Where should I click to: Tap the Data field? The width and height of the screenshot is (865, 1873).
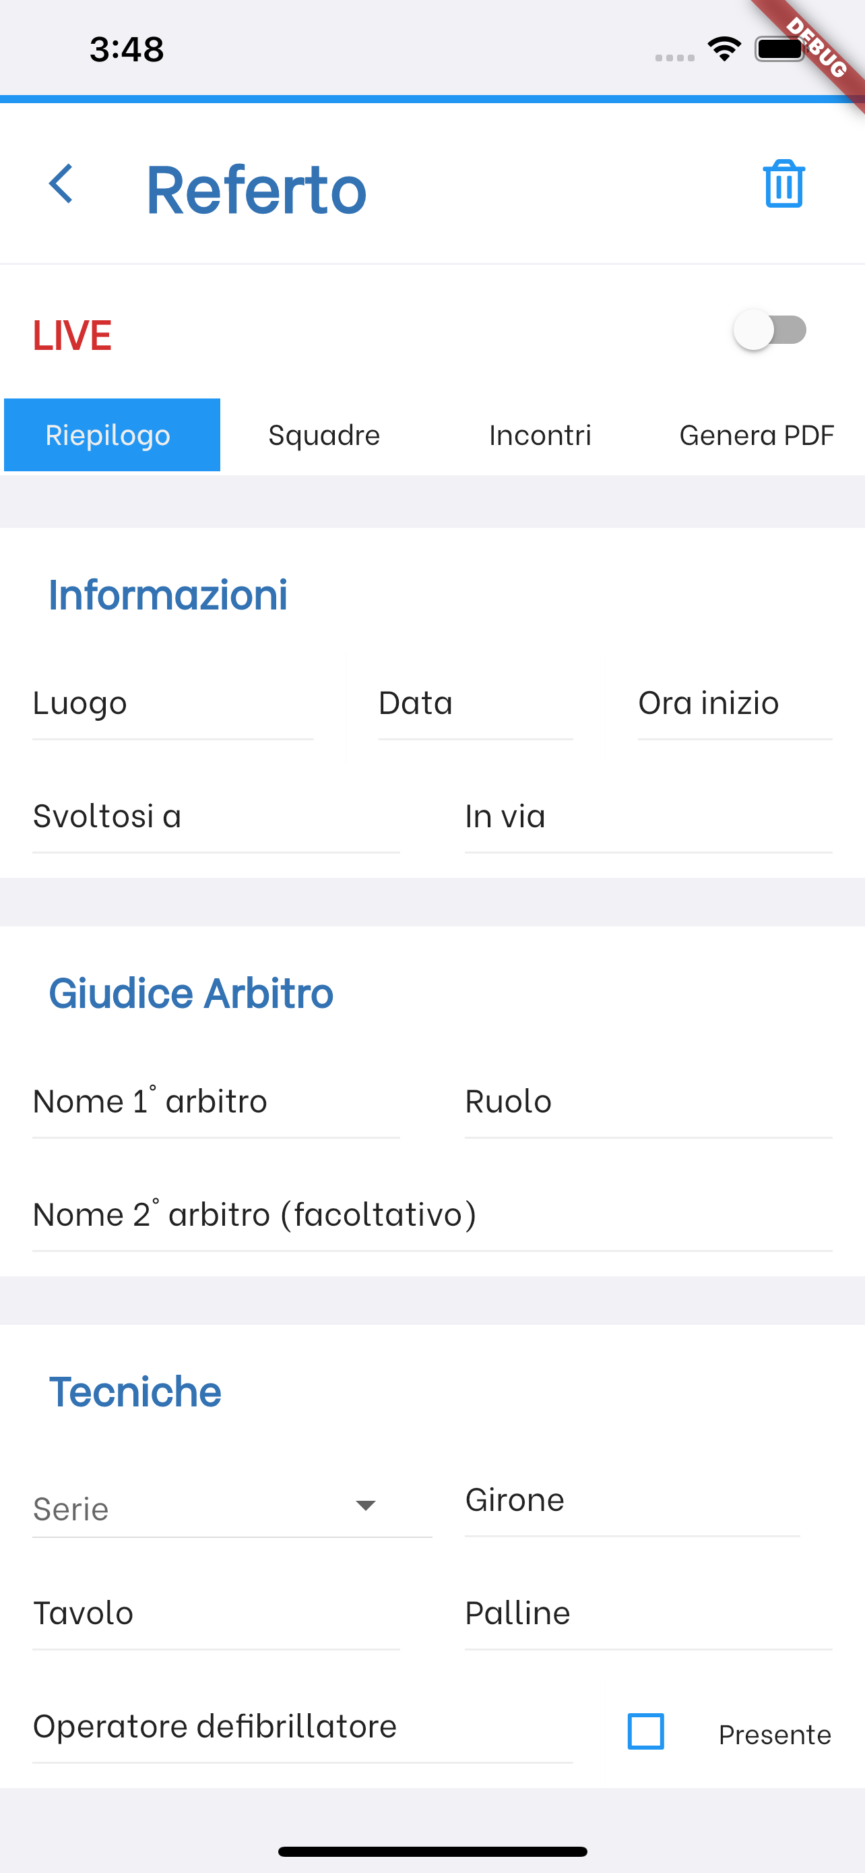(475, 704)
